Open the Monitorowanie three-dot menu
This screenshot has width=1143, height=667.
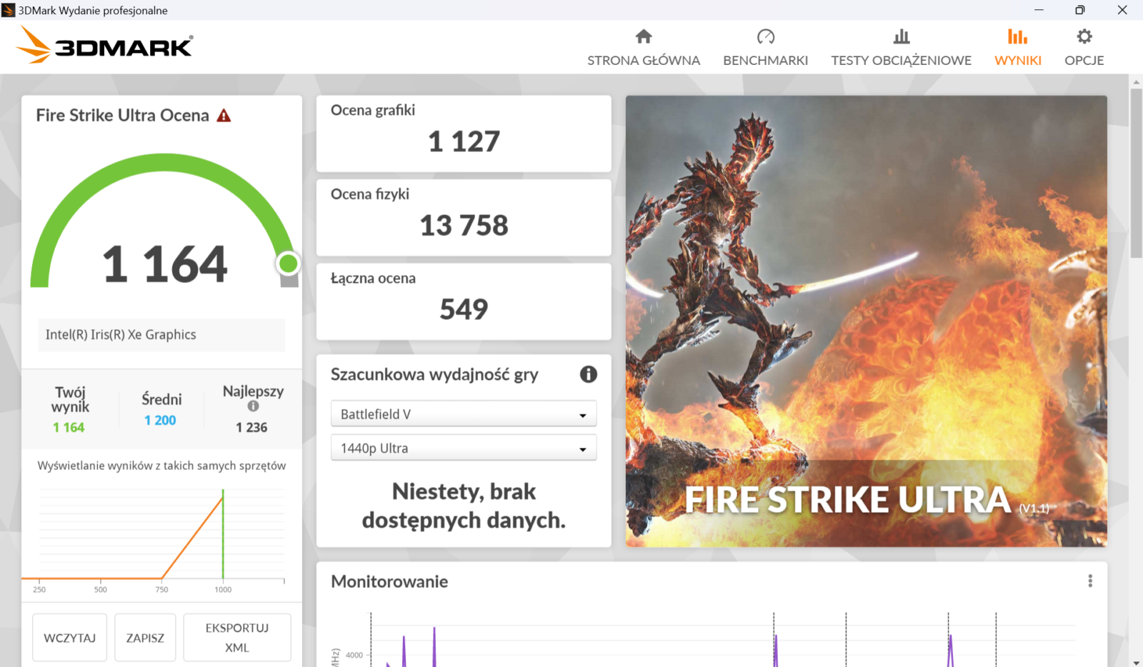1089,581
